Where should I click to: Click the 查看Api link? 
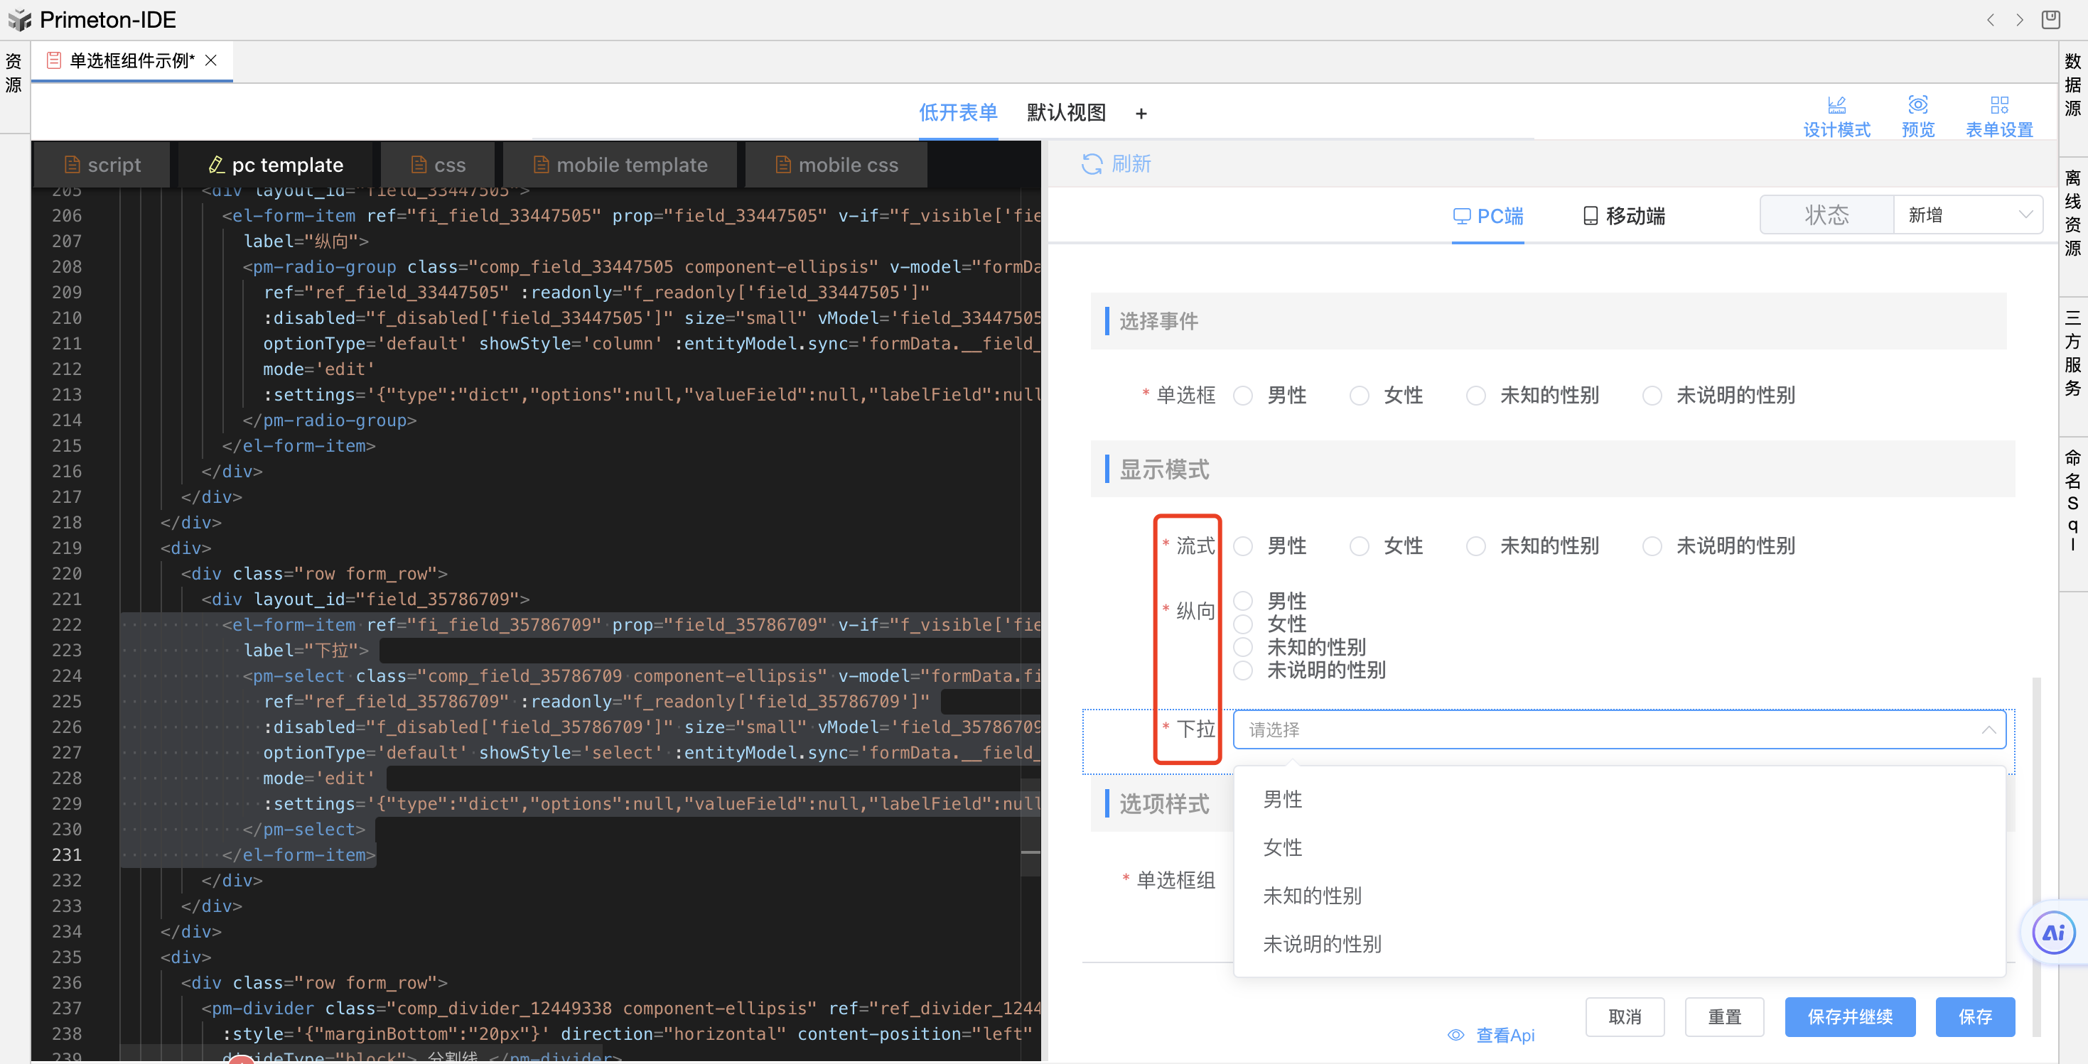[x=1504, y=1034]
